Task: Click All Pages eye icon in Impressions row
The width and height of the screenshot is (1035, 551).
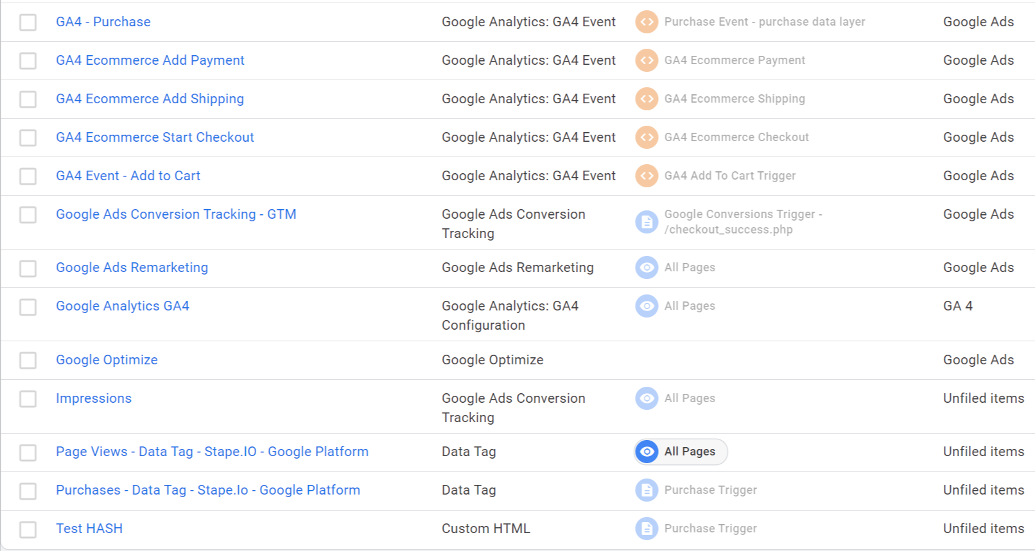Action: pyautogui.click(x=647, y=398)
